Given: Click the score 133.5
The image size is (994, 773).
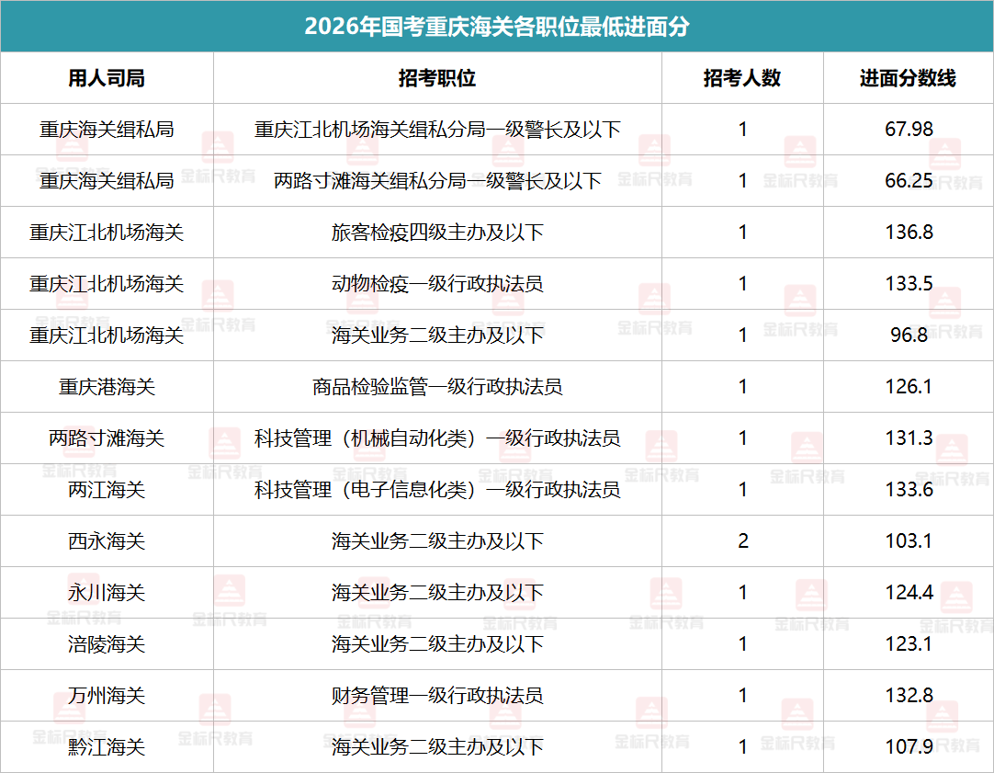Looking at the screenshot, I should pos(909,283).
